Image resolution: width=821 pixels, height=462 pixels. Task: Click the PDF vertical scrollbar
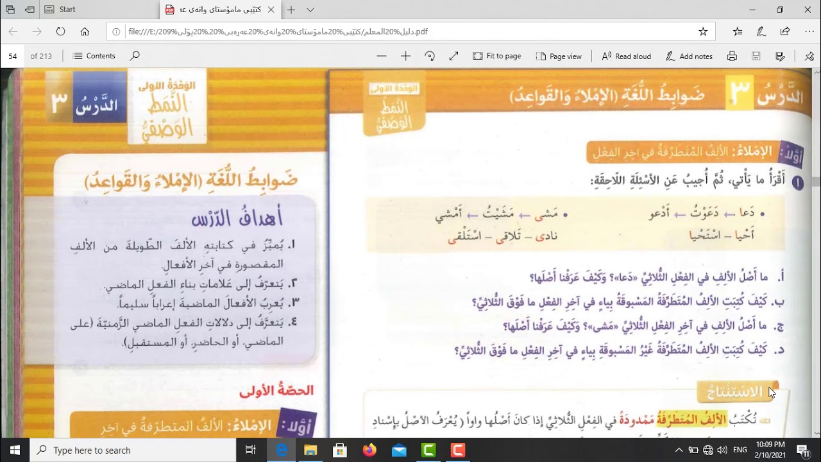tap(816, 253)
